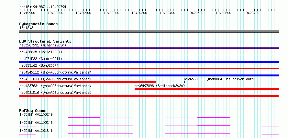Select the 16p12.3 band label

26,28
